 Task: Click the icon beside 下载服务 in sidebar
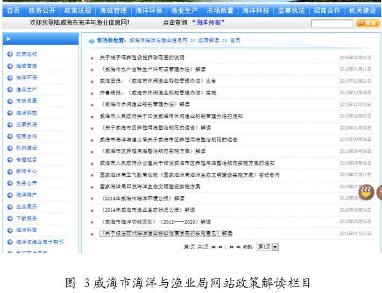pos(10,218)
